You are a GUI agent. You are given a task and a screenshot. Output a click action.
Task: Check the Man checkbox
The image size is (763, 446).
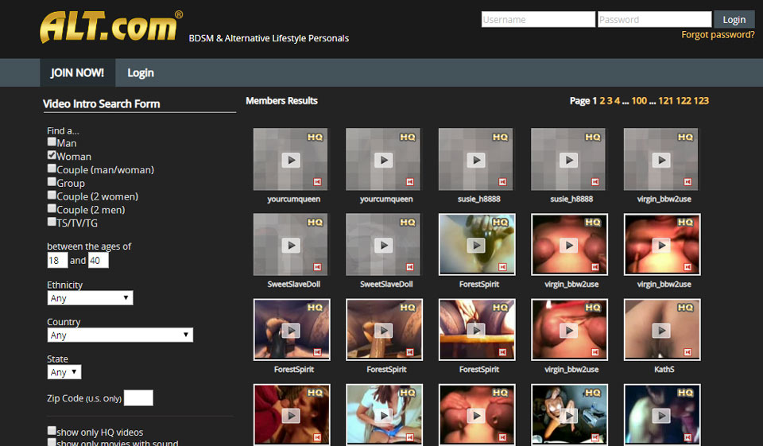[x=52, y=142]
